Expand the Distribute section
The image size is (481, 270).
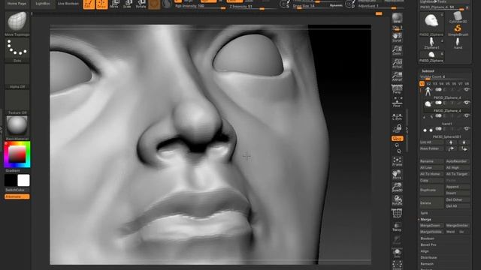click(x=428, y=258)
